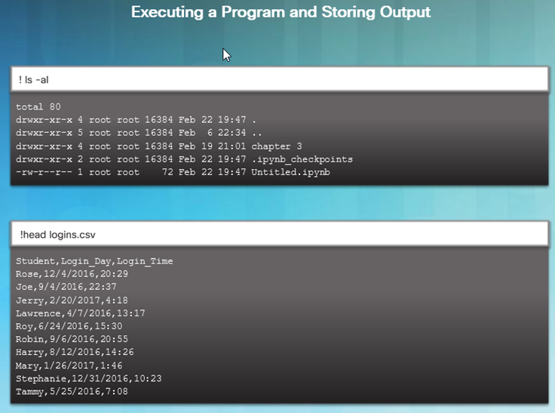Select the Roy,6/24/2016 login row

coord(69,326)
